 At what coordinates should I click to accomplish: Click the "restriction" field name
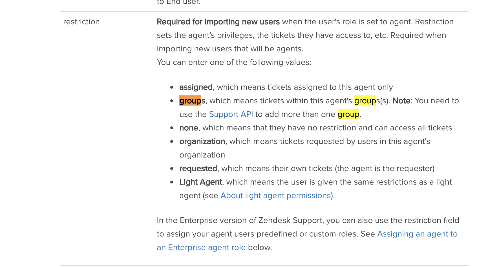tap(81, 22)
